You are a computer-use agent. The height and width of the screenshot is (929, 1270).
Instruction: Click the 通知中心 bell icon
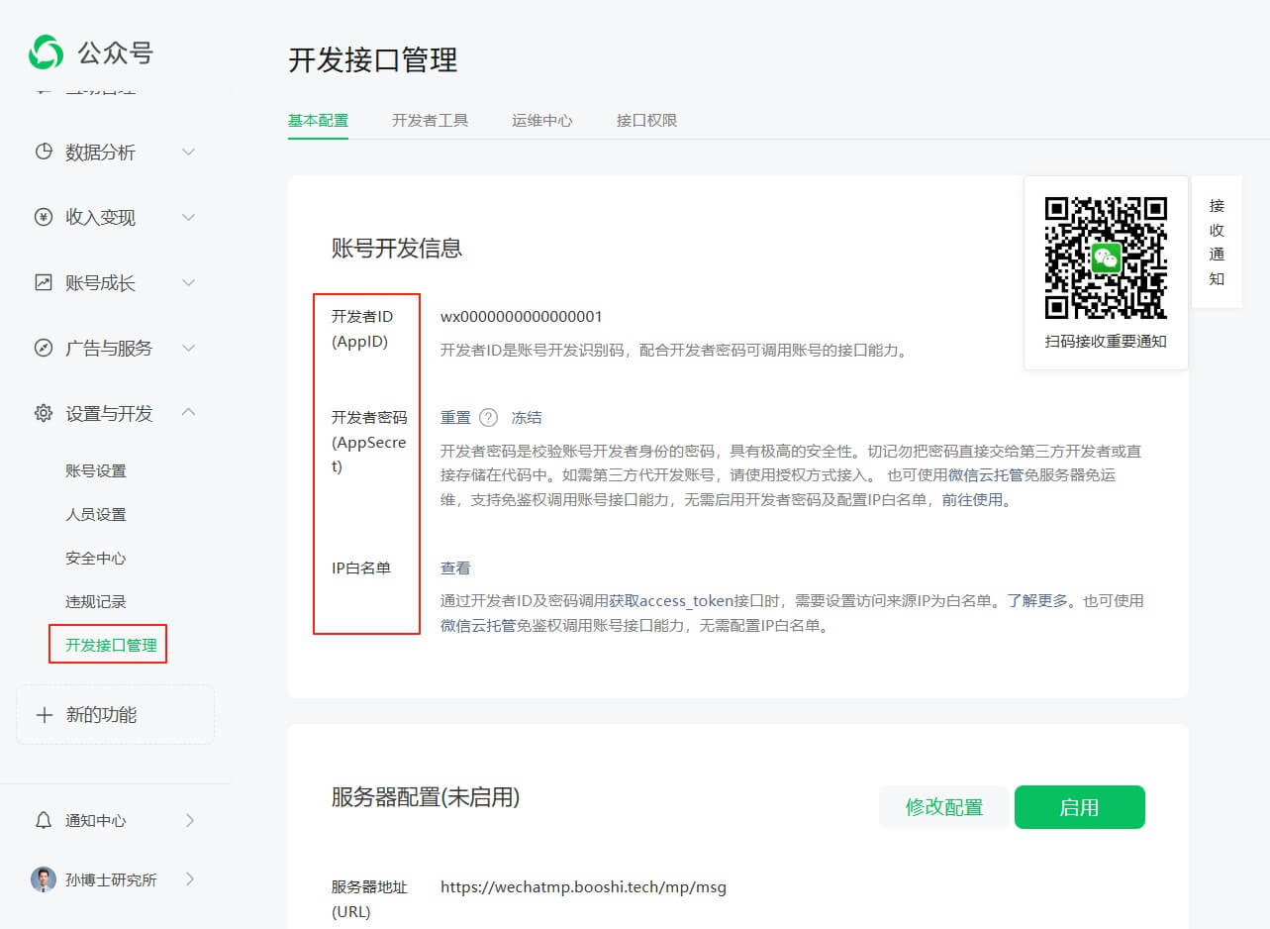click(44, 820)
